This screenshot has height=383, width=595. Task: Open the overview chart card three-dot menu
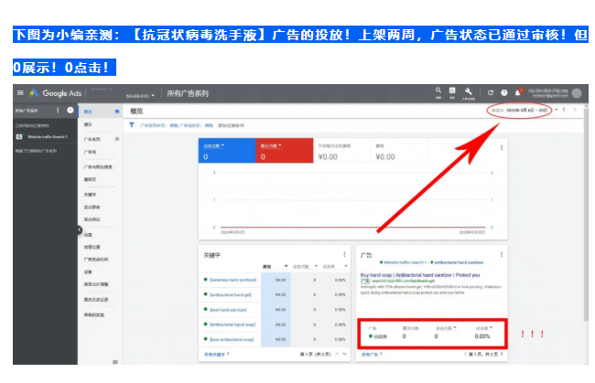click(502, 147)
